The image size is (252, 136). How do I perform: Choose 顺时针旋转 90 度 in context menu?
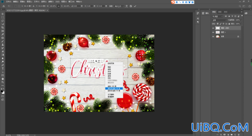114,89
